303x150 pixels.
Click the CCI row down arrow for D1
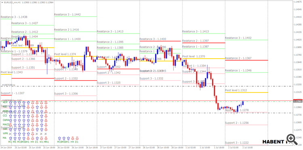37,116
